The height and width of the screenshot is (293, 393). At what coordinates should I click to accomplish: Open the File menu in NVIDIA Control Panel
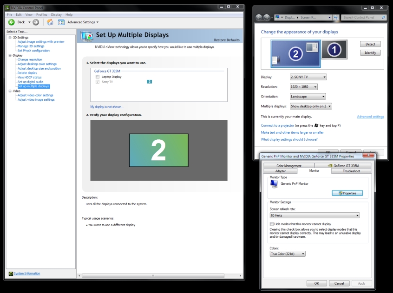coord(10,14)
